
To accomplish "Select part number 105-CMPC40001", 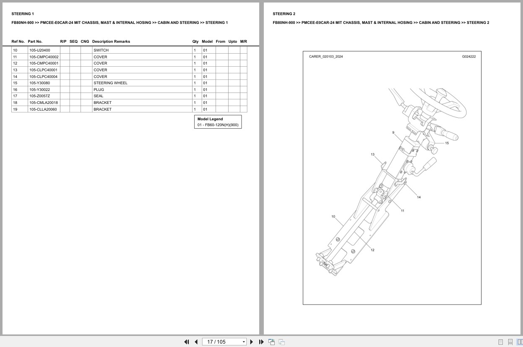I will tap(44, 63).
